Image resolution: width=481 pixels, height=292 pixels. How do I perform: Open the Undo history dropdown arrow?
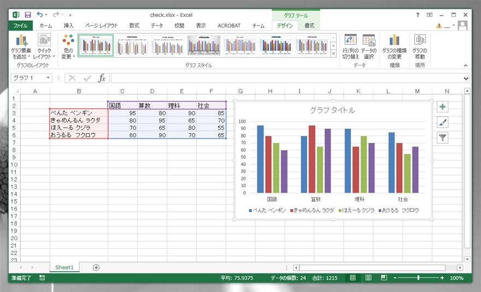coord(46,14)
